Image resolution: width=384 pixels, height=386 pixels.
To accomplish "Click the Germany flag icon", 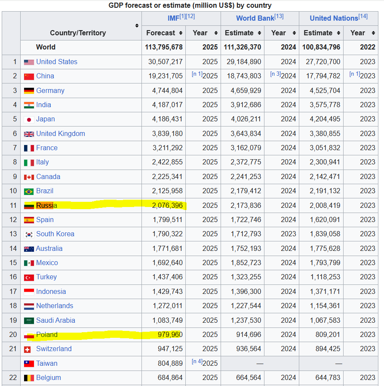I will tap(29, 91).
